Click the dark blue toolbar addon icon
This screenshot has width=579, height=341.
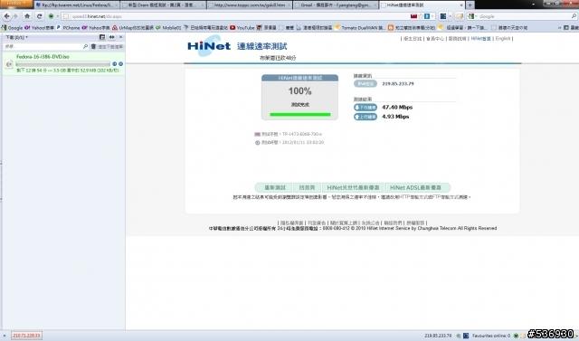(443, 16)
